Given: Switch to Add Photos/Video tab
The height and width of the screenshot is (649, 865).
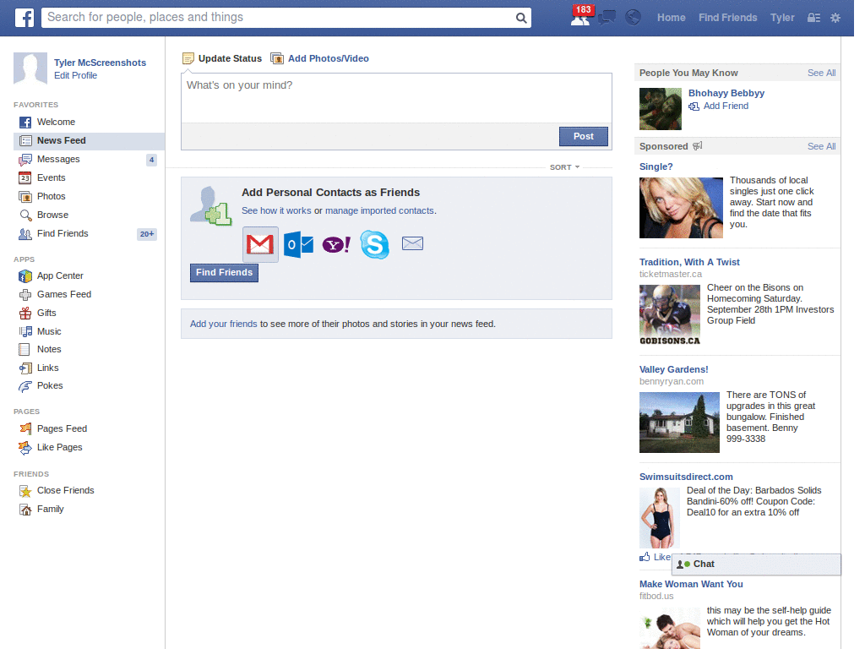Looking at the screenshot, I should click(320, 58).
